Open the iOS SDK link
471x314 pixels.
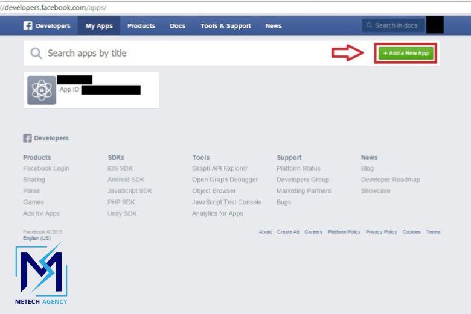[120, 168]
